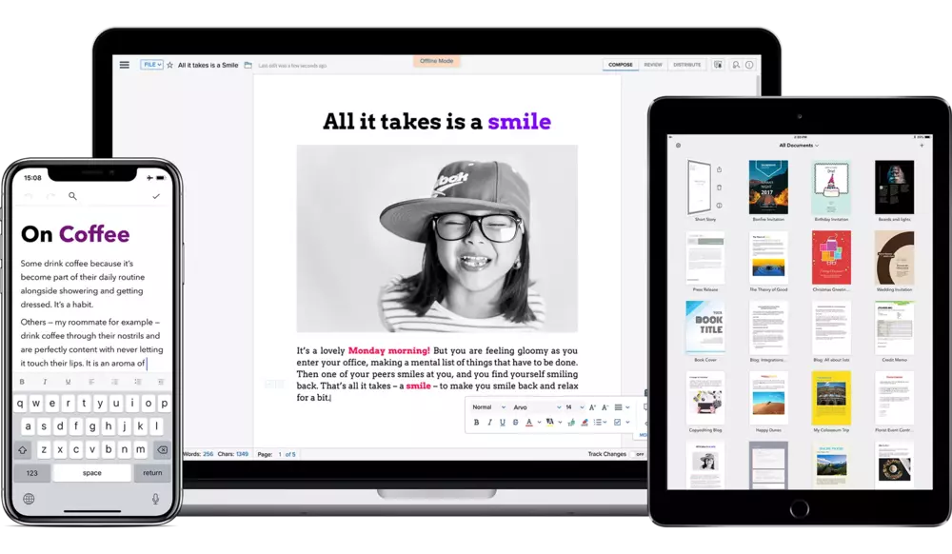
Task: Tap Bold in the phone formatting bar
Action: point(22,382)
